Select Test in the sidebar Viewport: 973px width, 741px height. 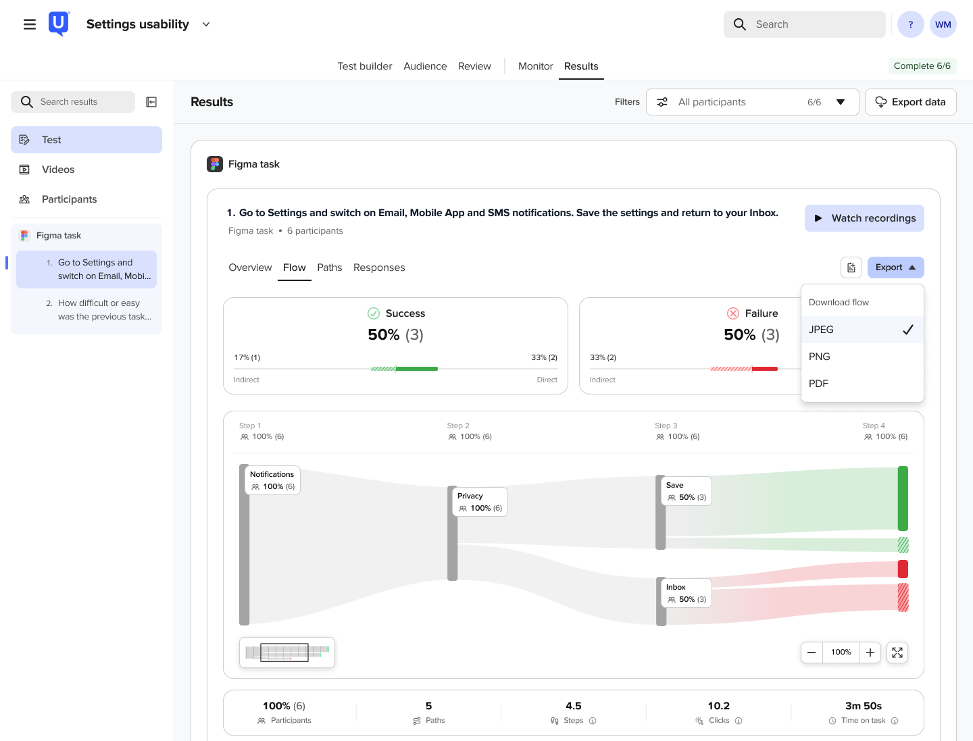(x=86, y=140)
